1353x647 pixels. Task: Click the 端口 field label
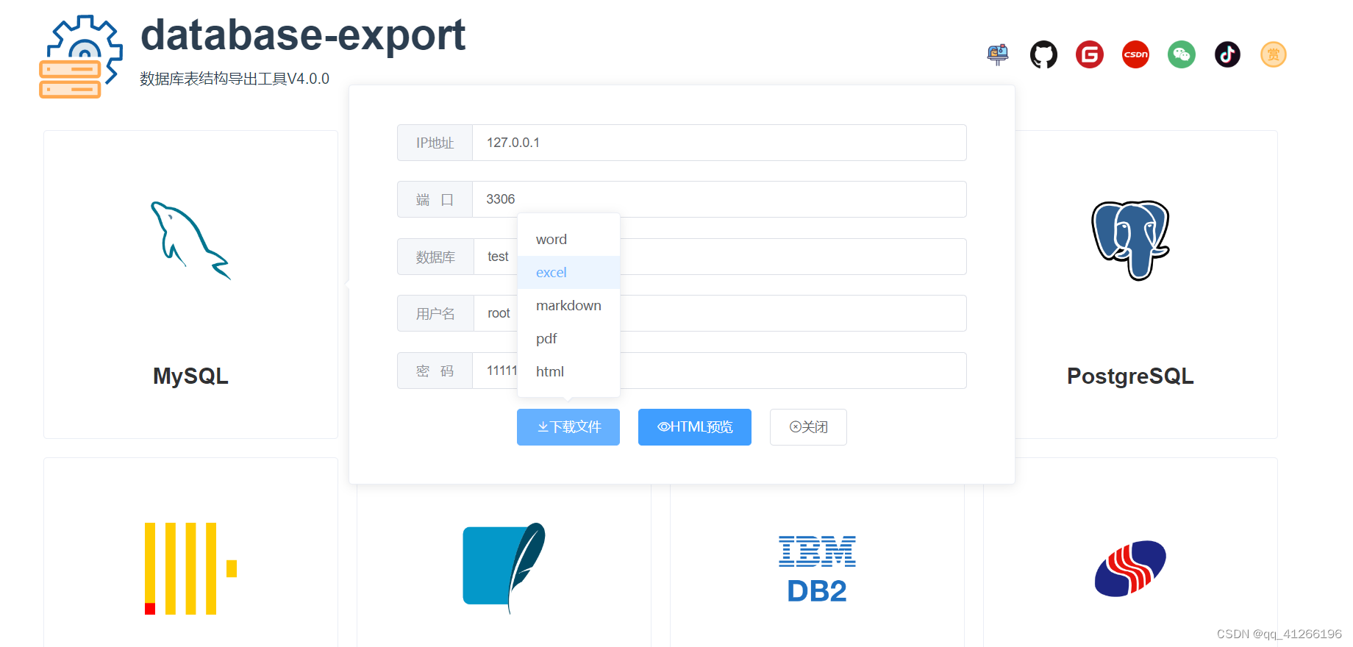435,199
